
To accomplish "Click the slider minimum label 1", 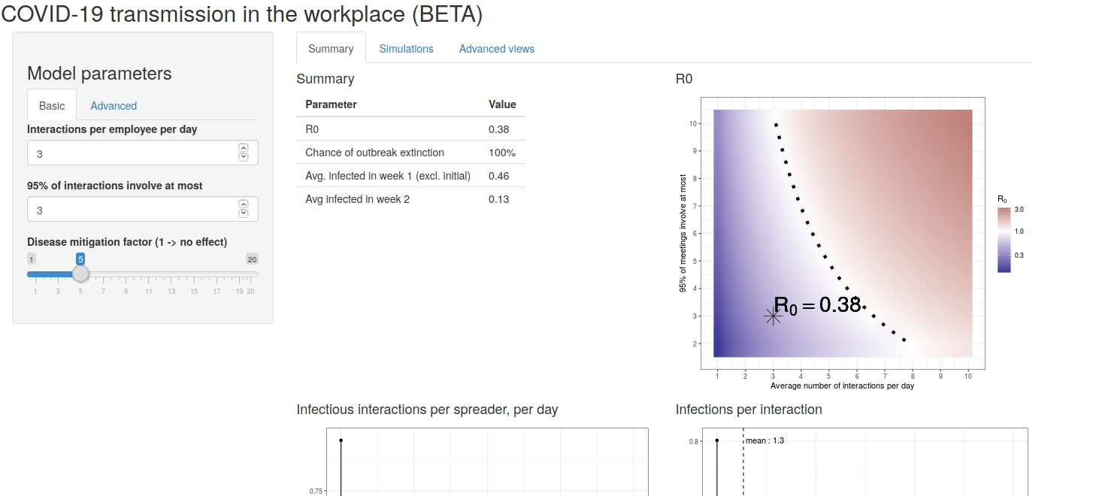I will click(32, 259).
